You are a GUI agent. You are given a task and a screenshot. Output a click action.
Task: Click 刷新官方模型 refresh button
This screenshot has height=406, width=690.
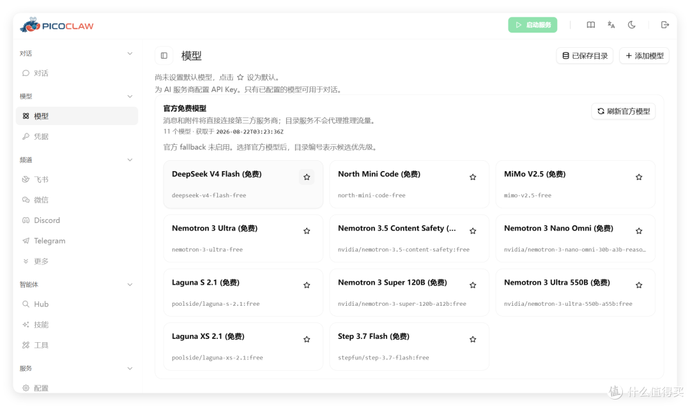tap(624, 111)
